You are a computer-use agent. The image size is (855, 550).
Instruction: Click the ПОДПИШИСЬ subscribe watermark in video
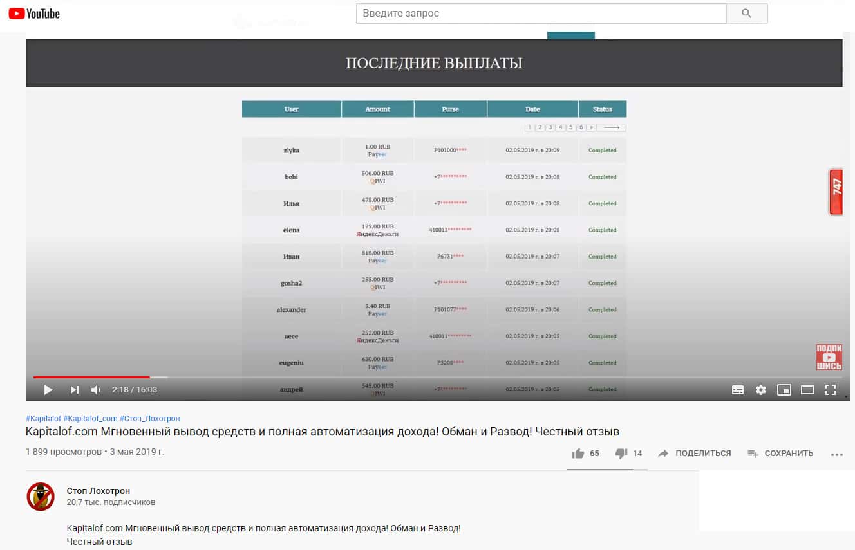point(829,357)
